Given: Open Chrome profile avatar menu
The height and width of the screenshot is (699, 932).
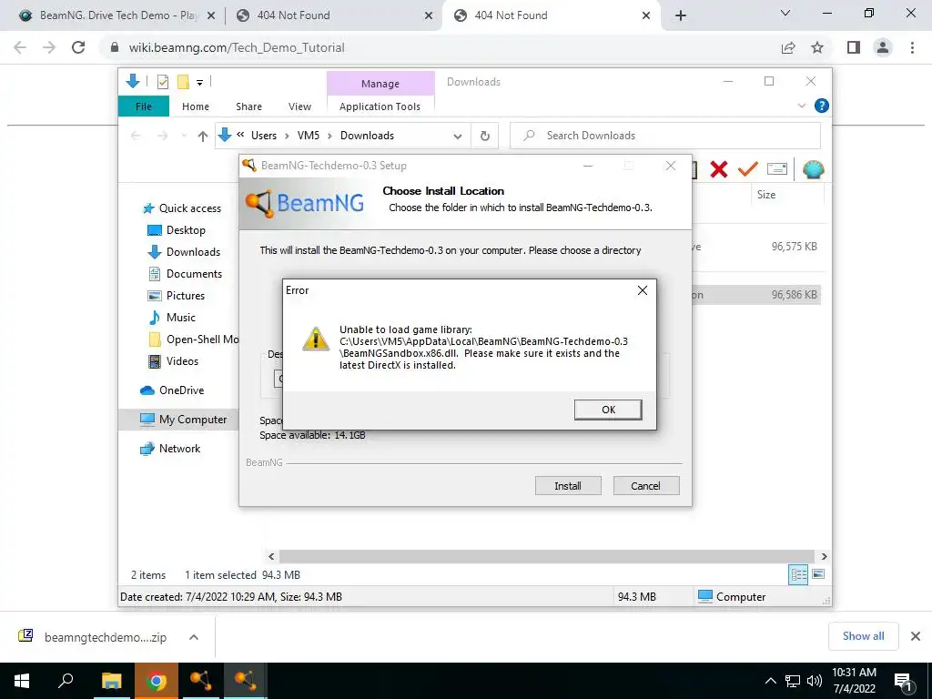Looking at the screenshot, I should point(883,47).
